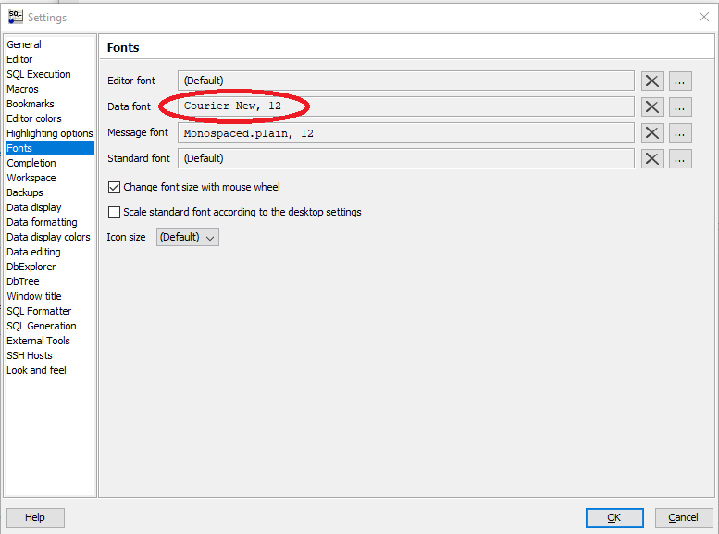The height and width of the screenshot is (534, 719).
Task: Close the Settings dialog window
Action: pos(704,17)
